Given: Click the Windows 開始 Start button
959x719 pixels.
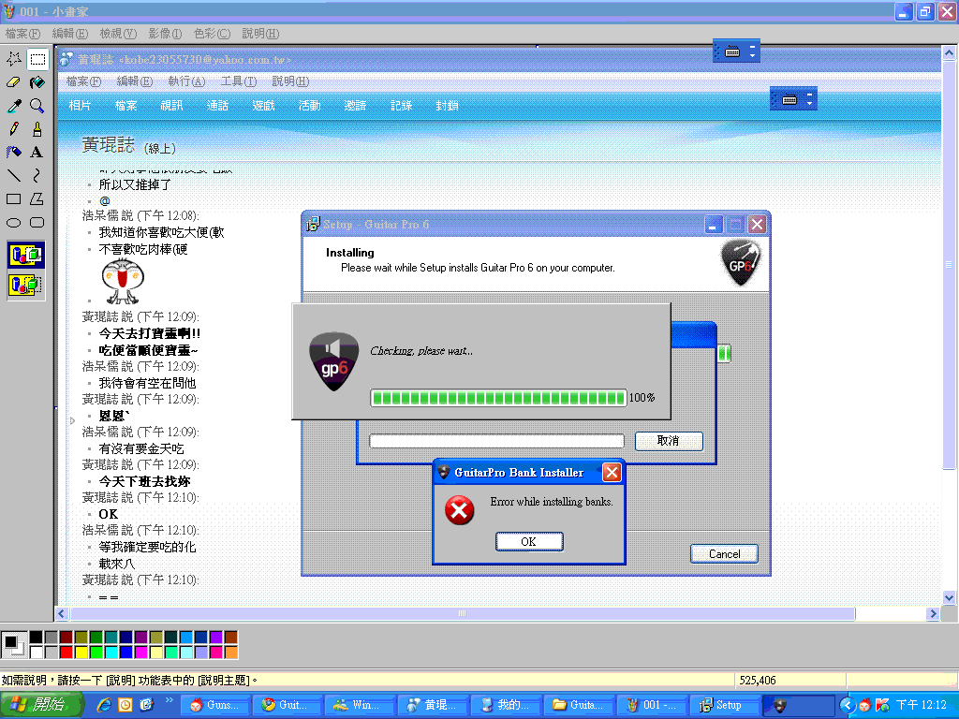Looking at the screenshot, I should [x=40, y=705].
